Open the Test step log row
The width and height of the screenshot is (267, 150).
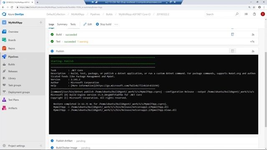[154, 42]
